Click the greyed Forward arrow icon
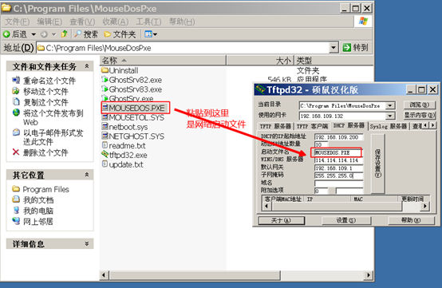 tap(44, 34)
